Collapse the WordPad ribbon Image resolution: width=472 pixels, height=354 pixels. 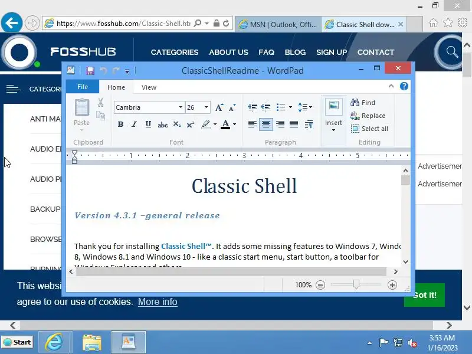coord(391,86)
